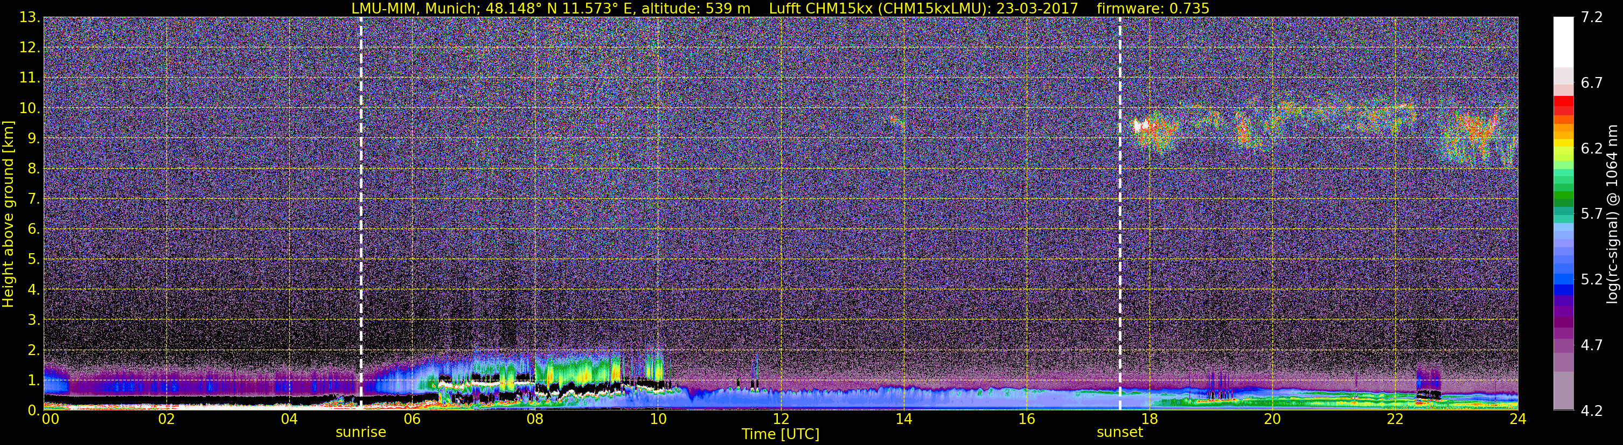Screen dimensions: 1623x445
Task: Click height axis tick label '4.'
Action: pyautogui.click(x=33, y=289)
